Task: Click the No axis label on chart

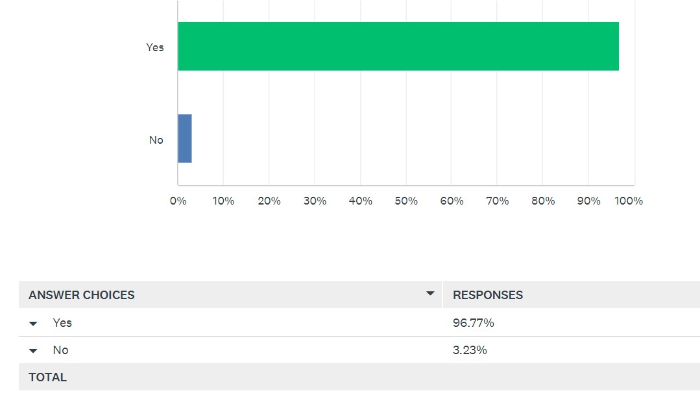Action: tap(156, 140)
